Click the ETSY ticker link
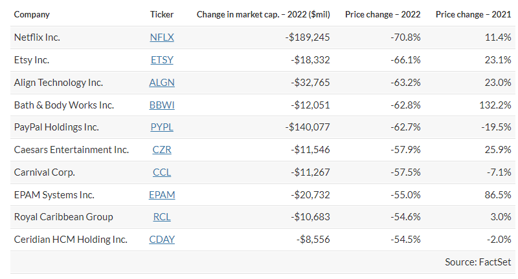The width and height of the screenshot is (518, 279). click(161, 60)
